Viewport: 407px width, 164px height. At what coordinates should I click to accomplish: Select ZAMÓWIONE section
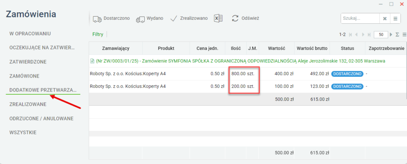pos(24,76)
